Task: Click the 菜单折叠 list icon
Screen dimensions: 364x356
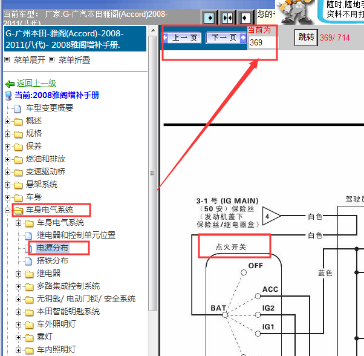Action: (x=52, y=60)
